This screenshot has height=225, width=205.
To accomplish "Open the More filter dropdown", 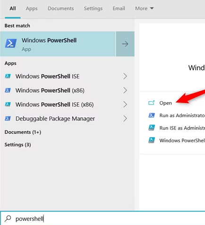I will [x=145, y=9].
